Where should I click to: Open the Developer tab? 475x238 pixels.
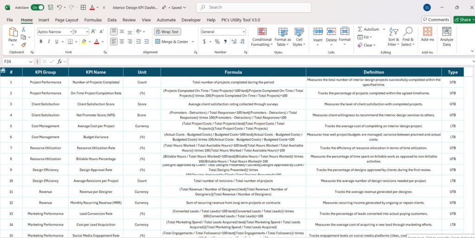coord(191,20)
